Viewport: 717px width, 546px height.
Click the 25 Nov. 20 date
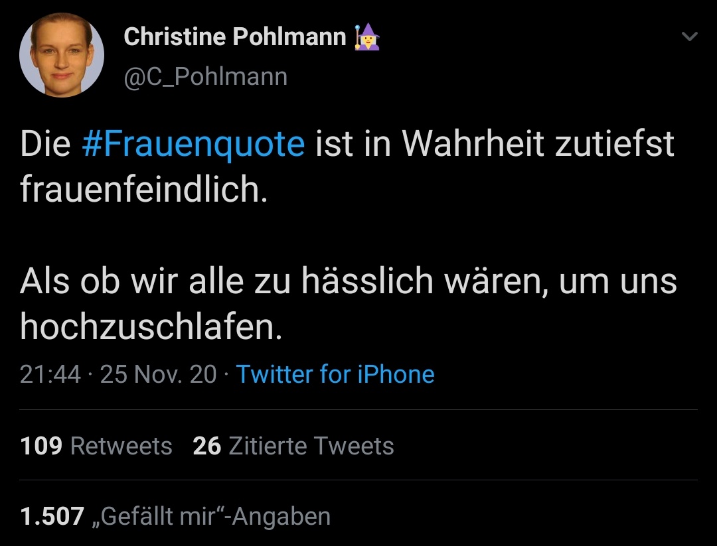[158, 374]
